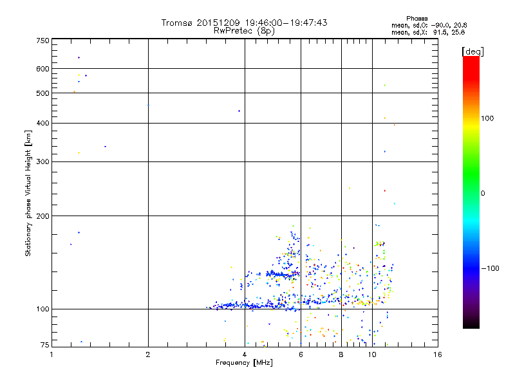
Task: Select the 'Phases' header label
Action: [x=417, y=19]
